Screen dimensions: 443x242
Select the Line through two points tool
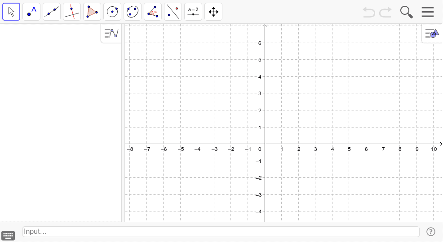pos(52,12)
